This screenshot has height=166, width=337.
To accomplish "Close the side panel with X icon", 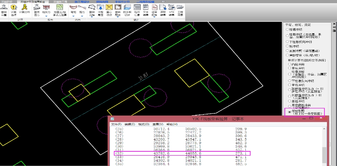I will click(x=334, y=24).
